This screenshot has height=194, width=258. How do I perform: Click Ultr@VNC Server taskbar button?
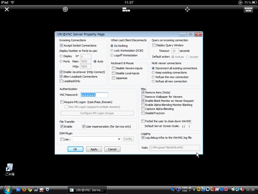[x=87, y=190]
